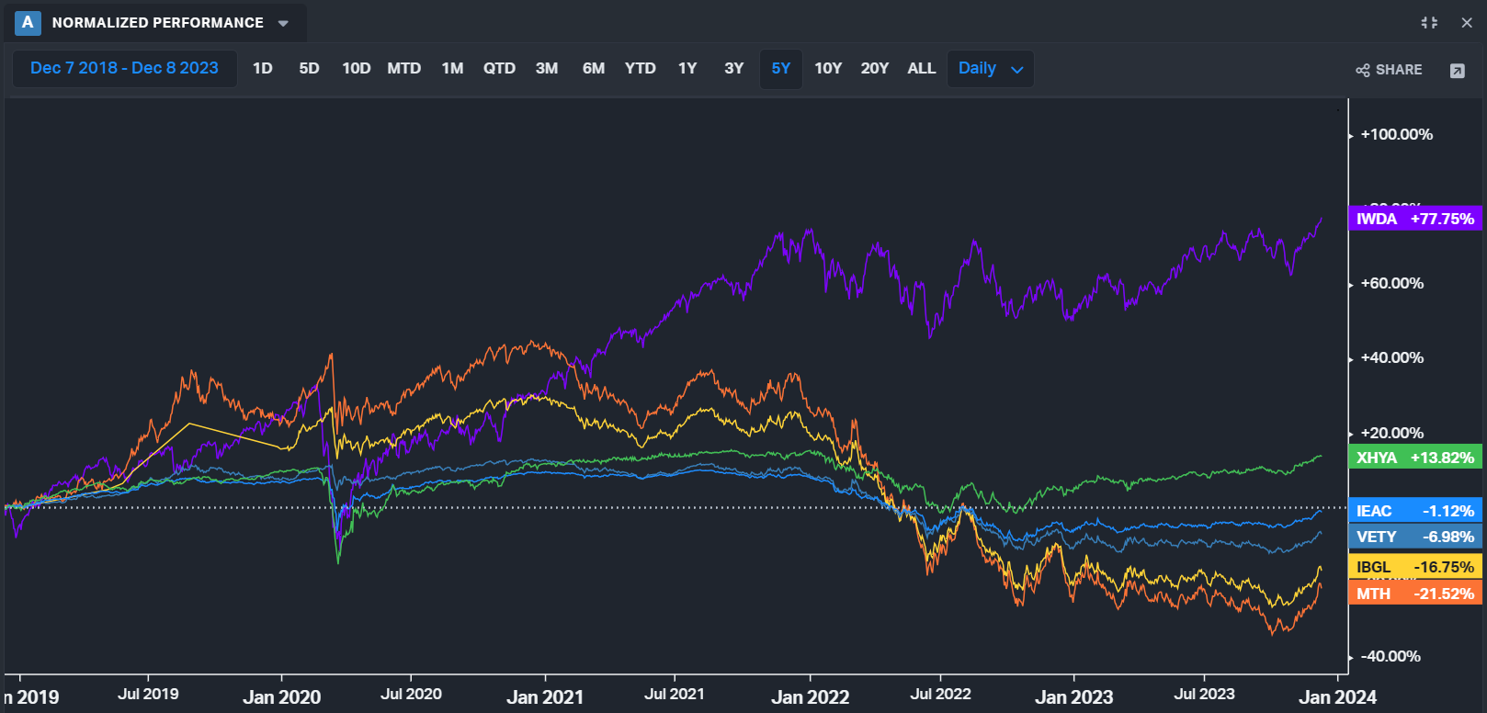
Task: Click the Jul 2019 x-axis label
Action: click(148, 694)
